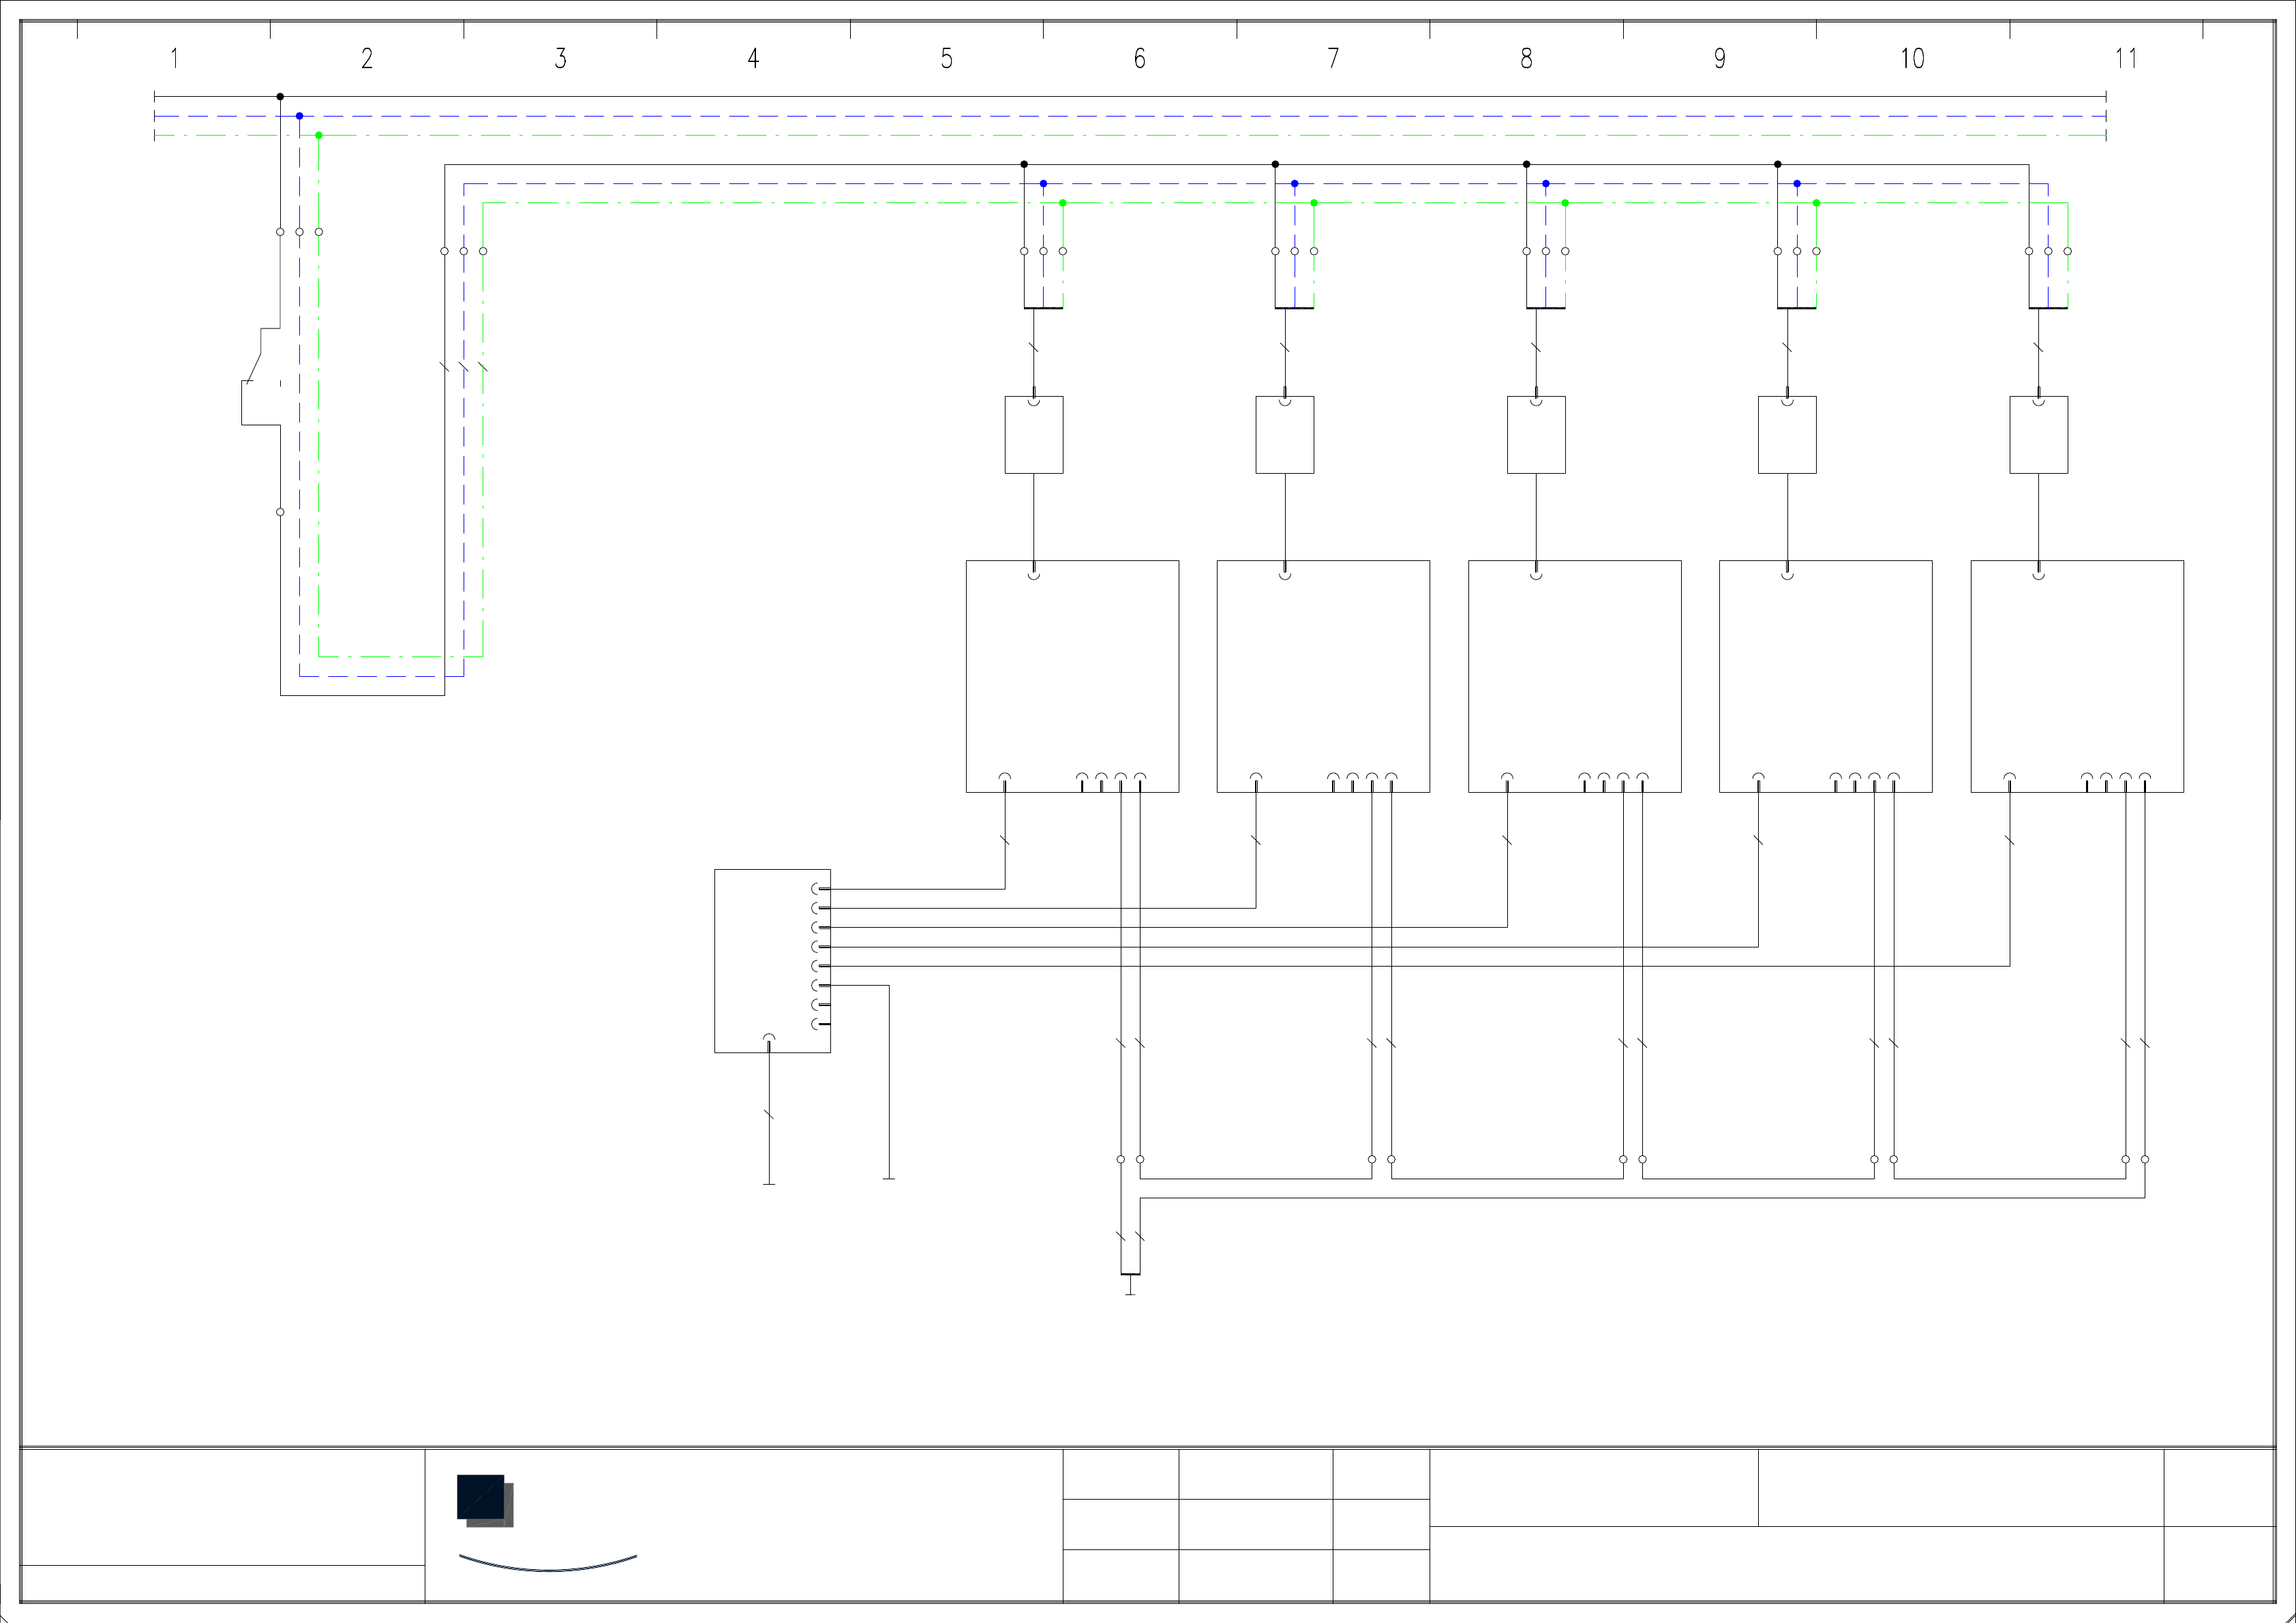Click column header number 1
Screen dimensions: 2296x1623
(174, 58)
